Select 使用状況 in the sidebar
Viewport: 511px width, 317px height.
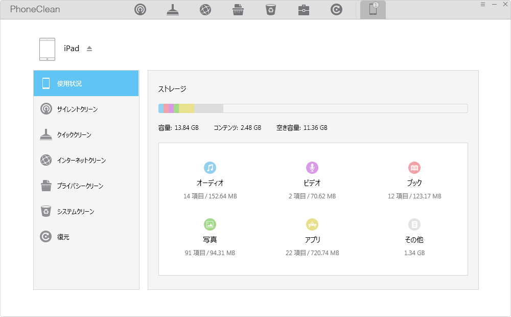click(86, 83)
